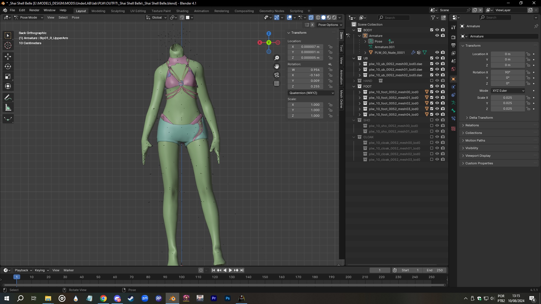Open the World Properties globe tab

click(453, 69)
